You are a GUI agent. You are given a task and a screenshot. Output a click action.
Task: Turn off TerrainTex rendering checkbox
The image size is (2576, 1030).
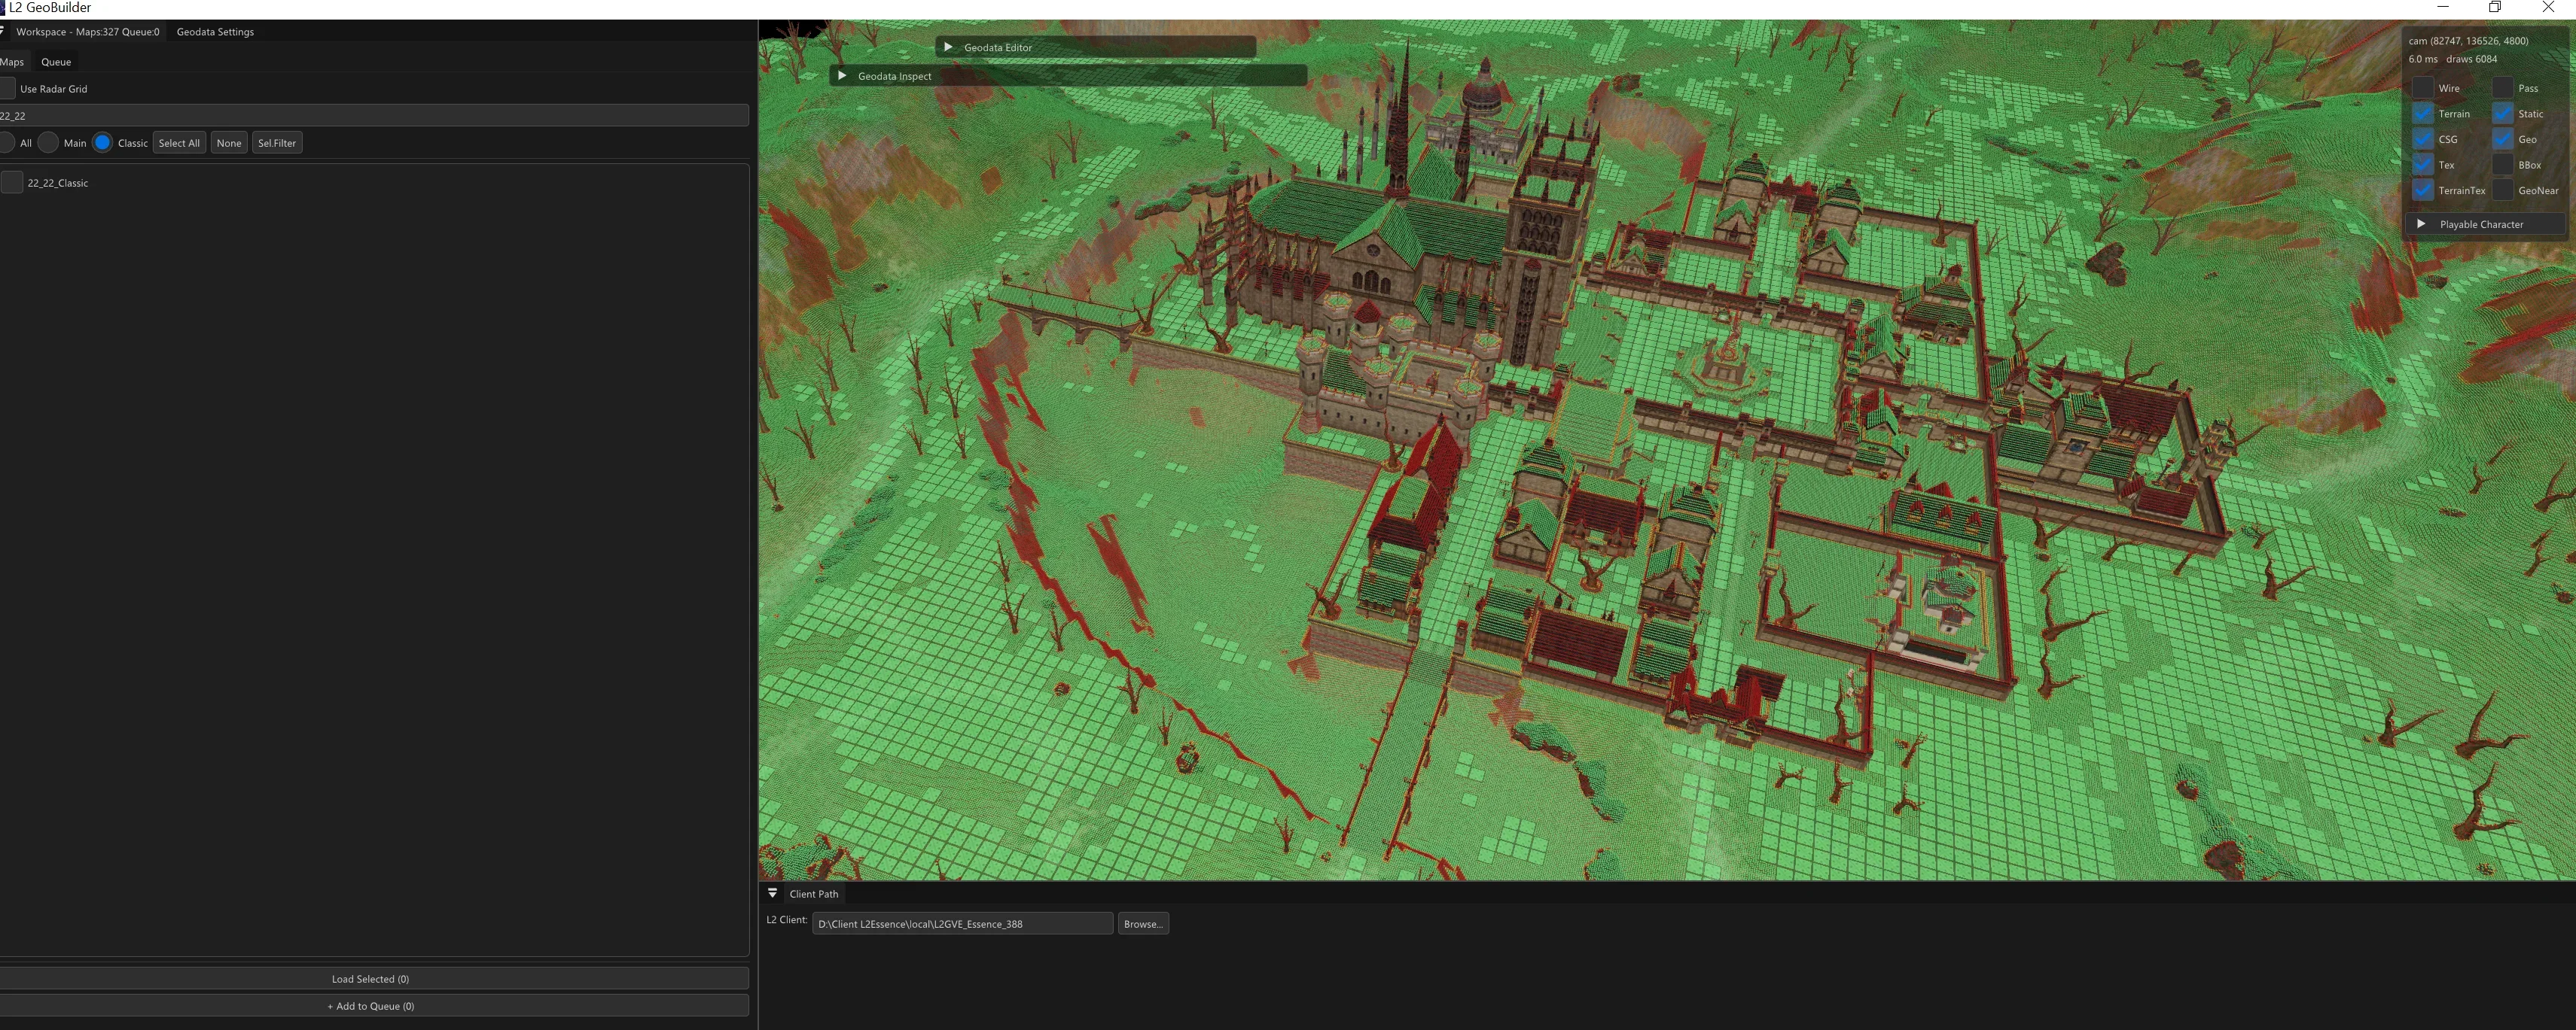coord(2423,190)
